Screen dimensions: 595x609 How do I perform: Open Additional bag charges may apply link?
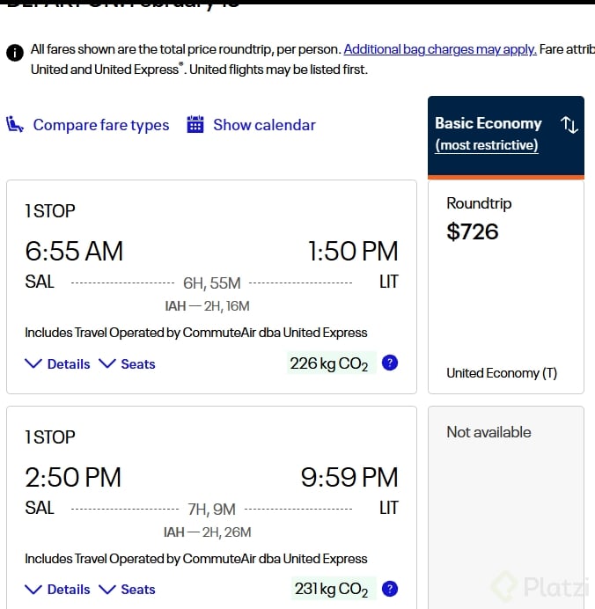(x=440, y=49)
